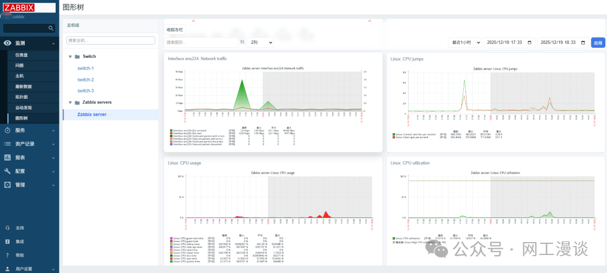The image size is (607, 273).
Task: Open calendar picker on the 18:33 end date
Action: pyautogui.click(x=583, y=43)
